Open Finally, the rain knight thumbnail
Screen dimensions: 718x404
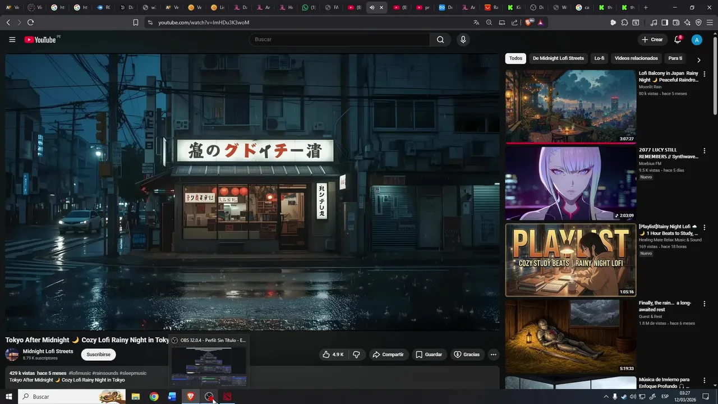570,337
